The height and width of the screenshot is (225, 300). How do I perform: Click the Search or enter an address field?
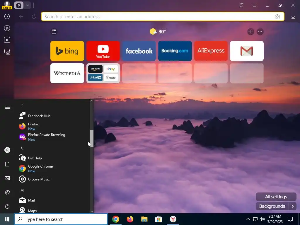[x=163, y=16]
